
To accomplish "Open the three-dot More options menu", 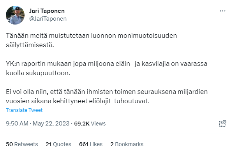I will click(222, 11).
